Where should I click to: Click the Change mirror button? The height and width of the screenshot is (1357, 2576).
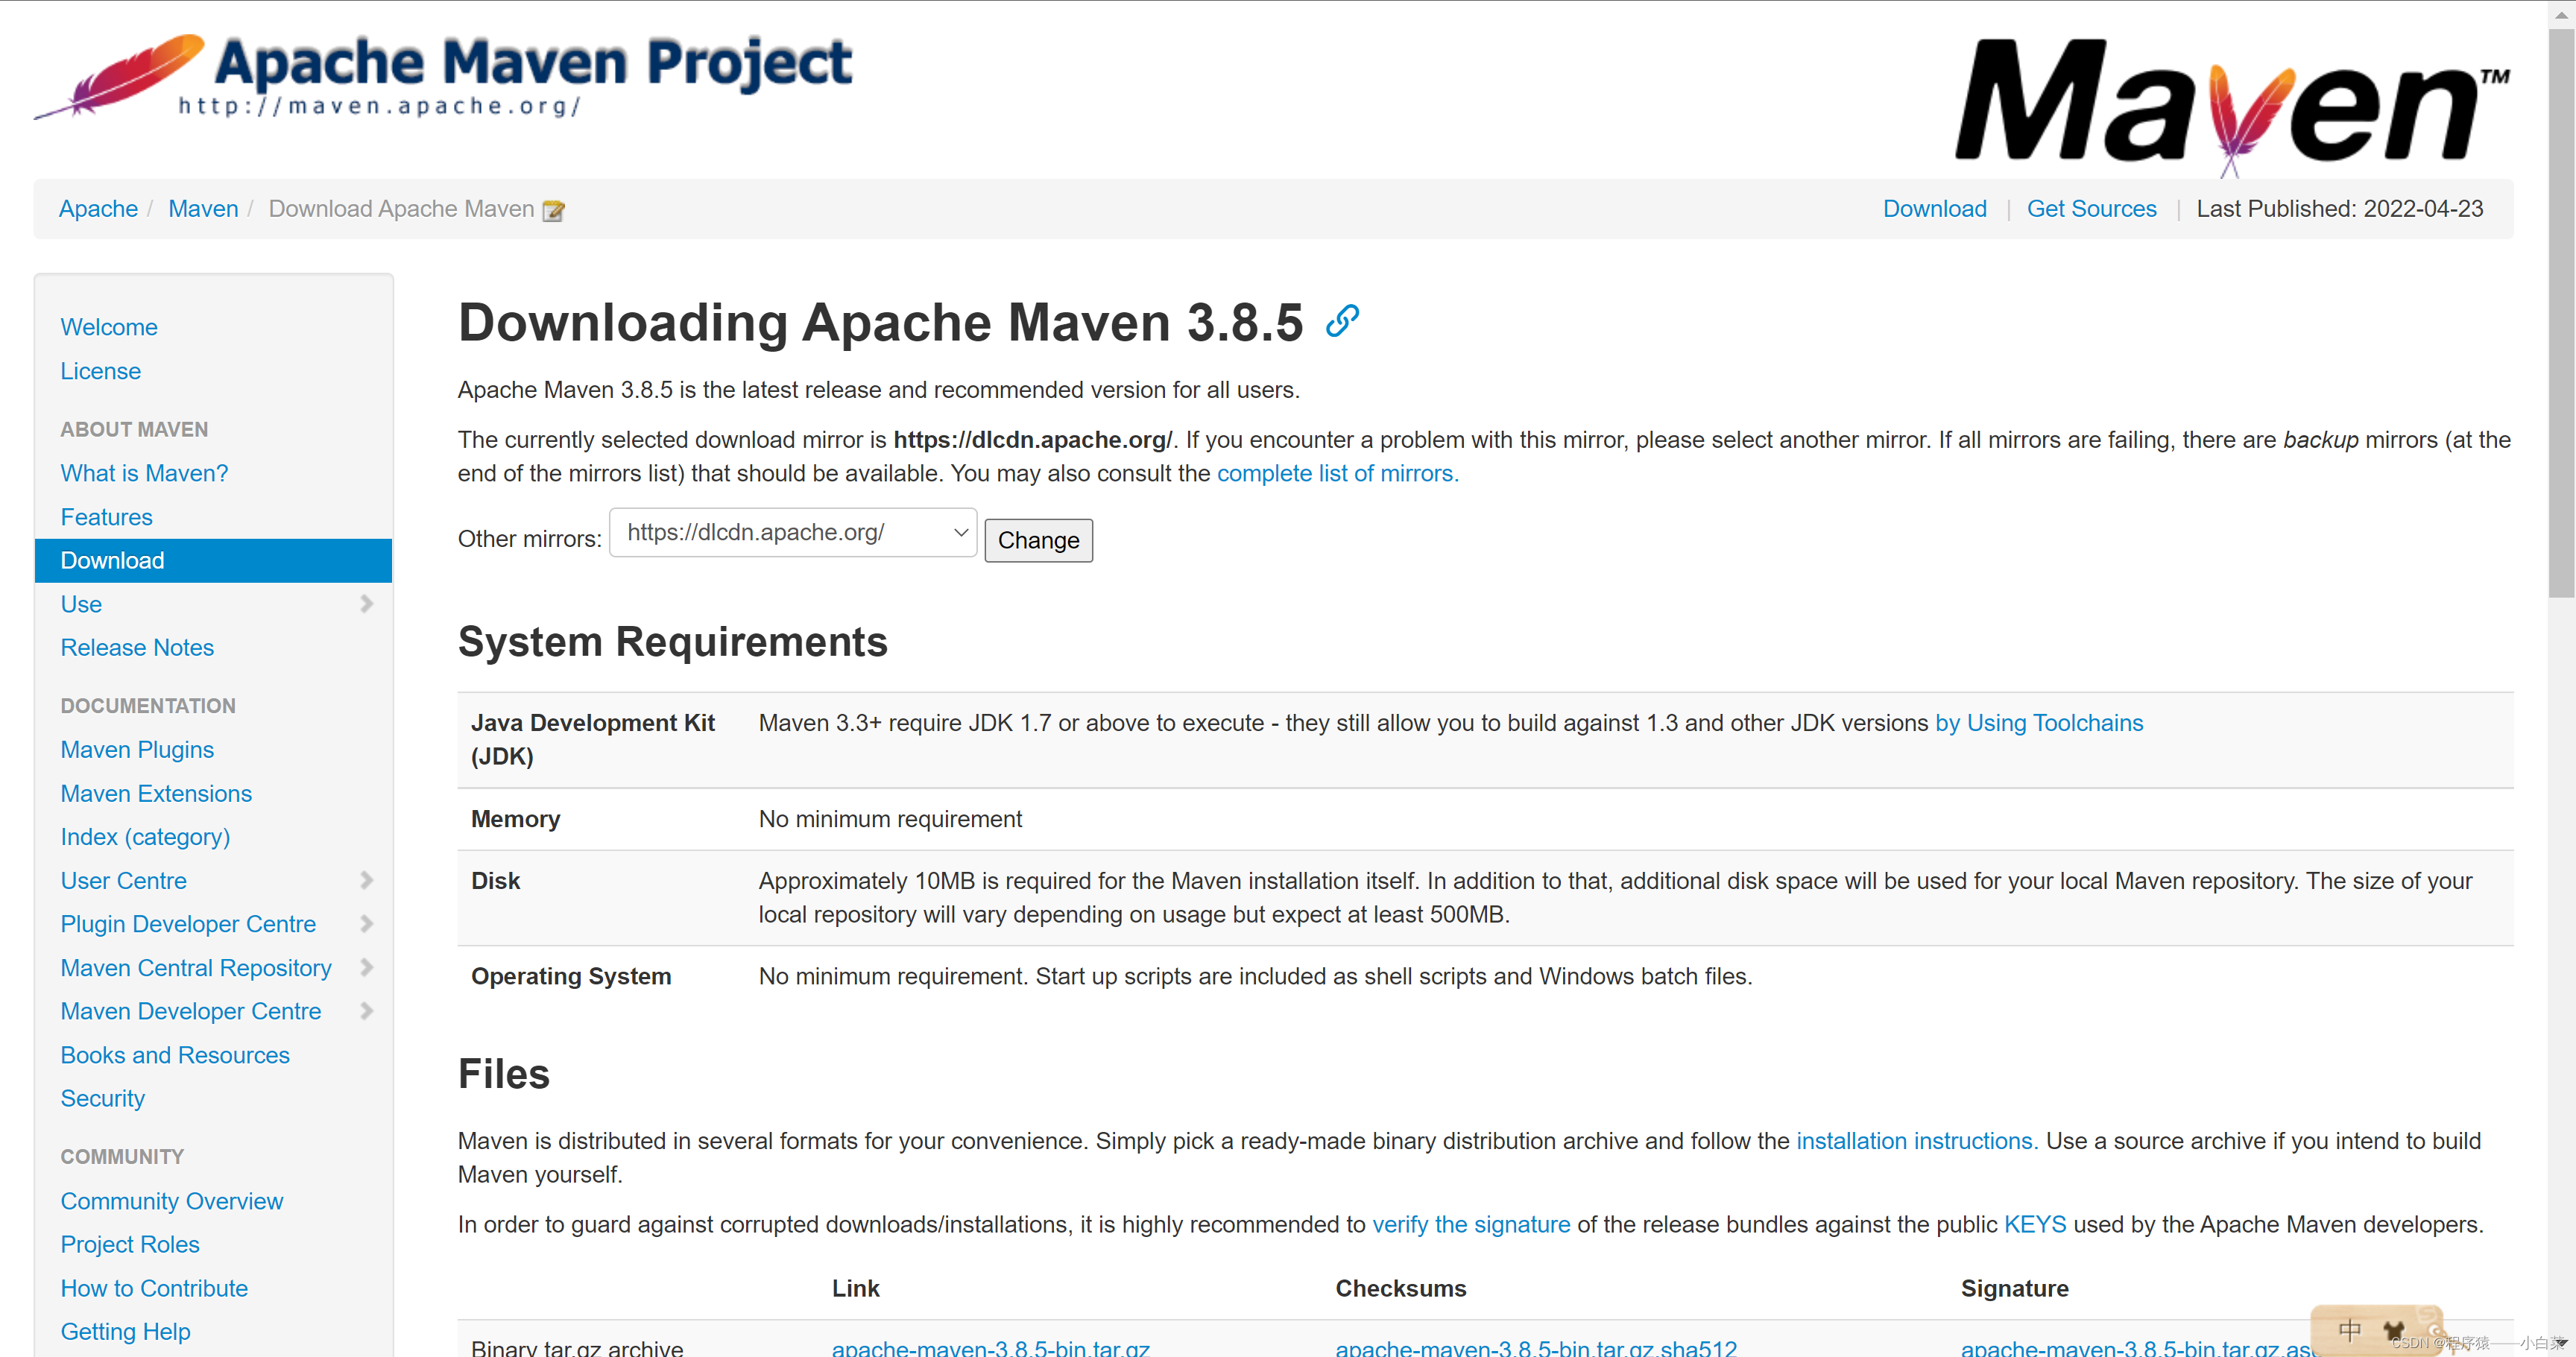pos(1038,540)
